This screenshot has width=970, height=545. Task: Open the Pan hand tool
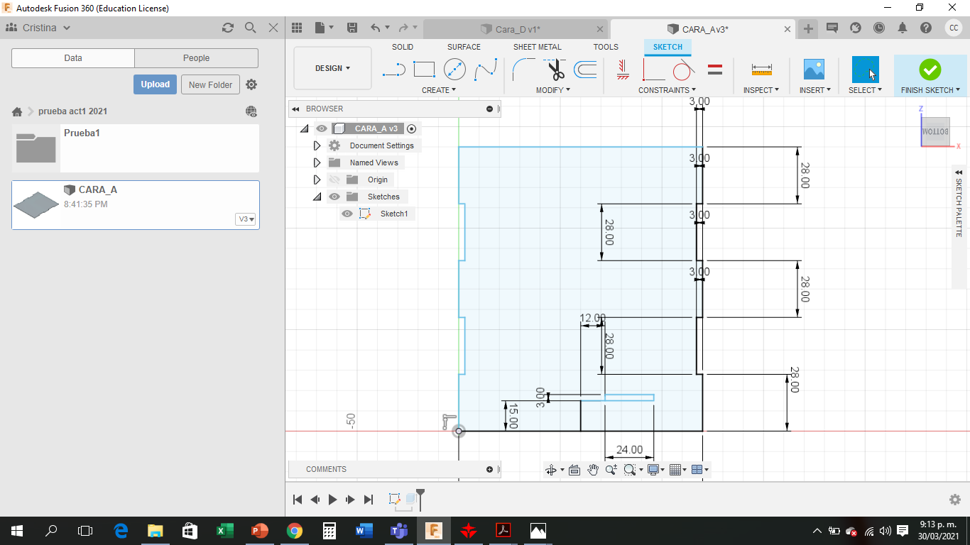pos(593,470)
